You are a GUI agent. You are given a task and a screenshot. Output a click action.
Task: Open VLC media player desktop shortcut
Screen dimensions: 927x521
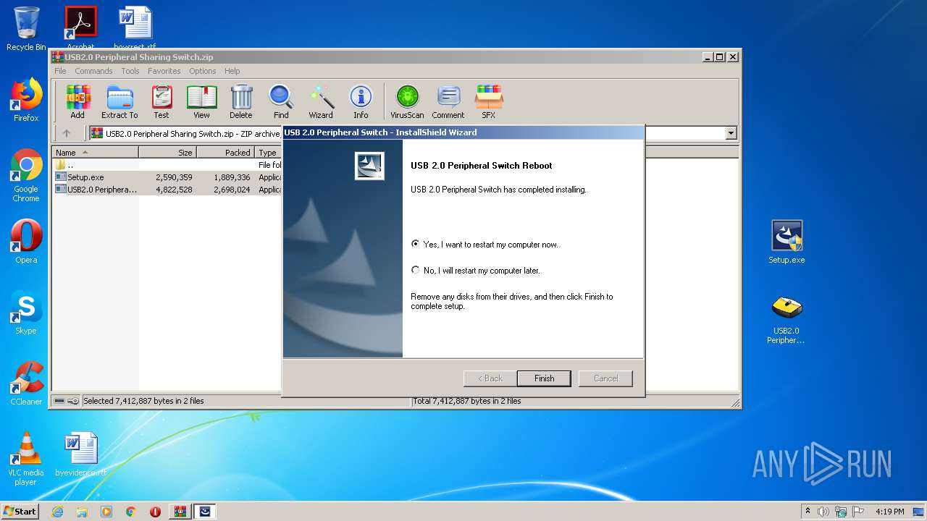pos(26,459)
